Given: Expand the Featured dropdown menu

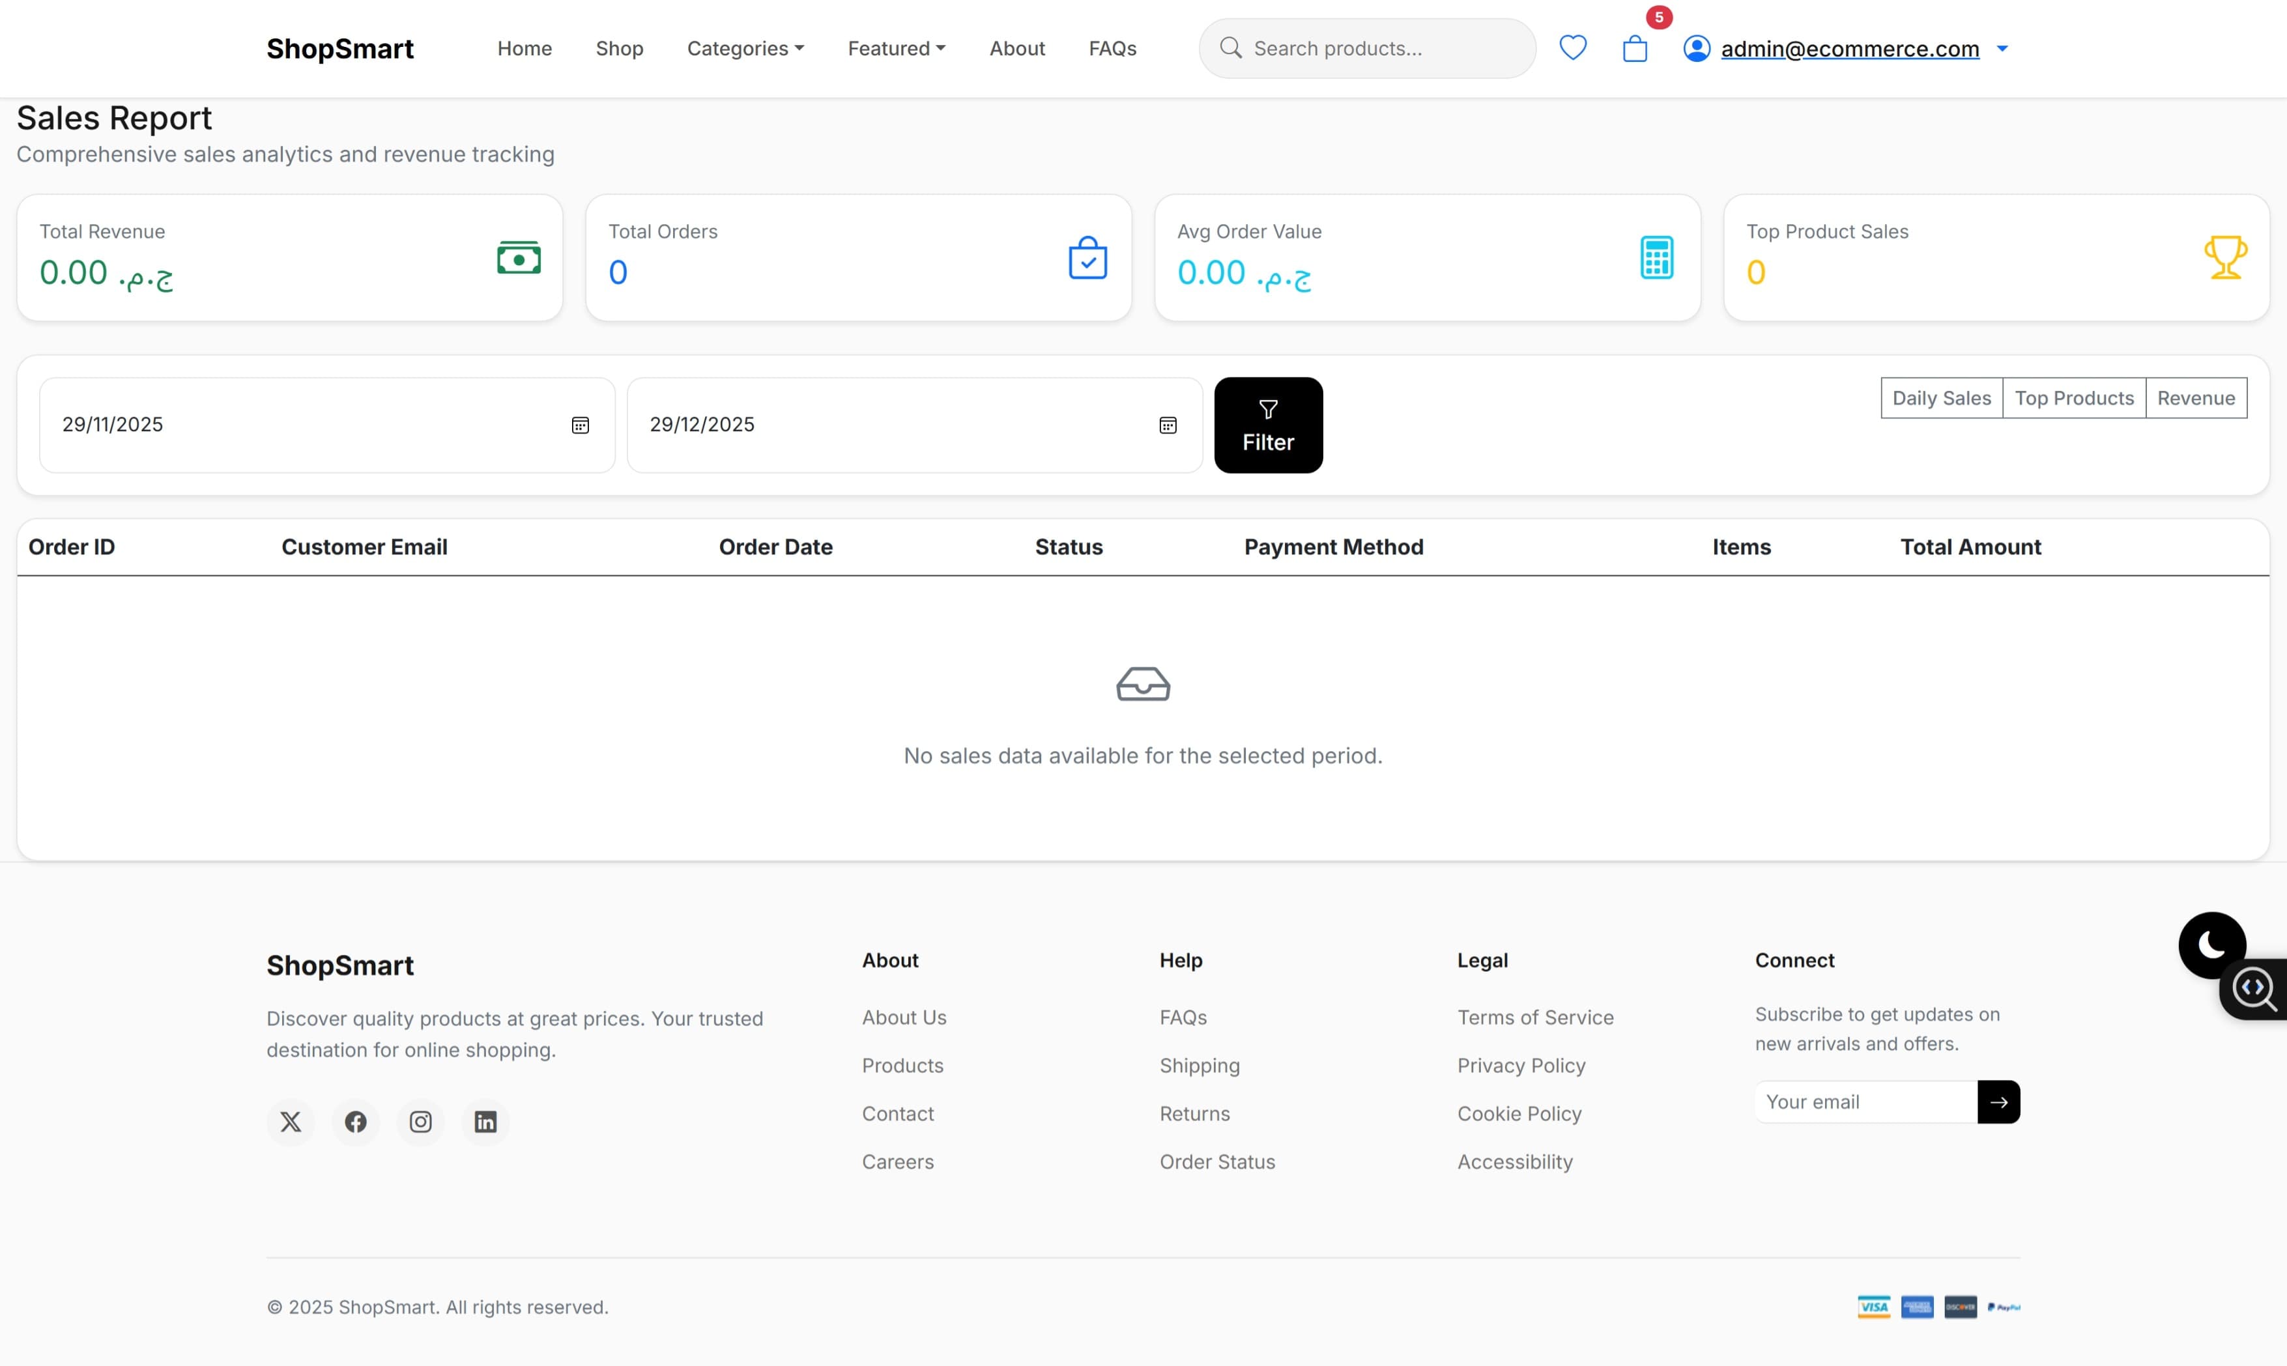Looking at the screenshot, I should click(897, 49).
